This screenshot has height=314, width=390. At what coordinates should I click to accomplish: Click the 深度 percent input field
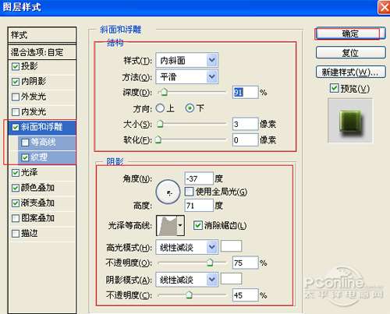245,92
